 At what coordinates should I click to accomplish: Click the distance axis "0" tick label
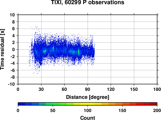tap(18, 89)
